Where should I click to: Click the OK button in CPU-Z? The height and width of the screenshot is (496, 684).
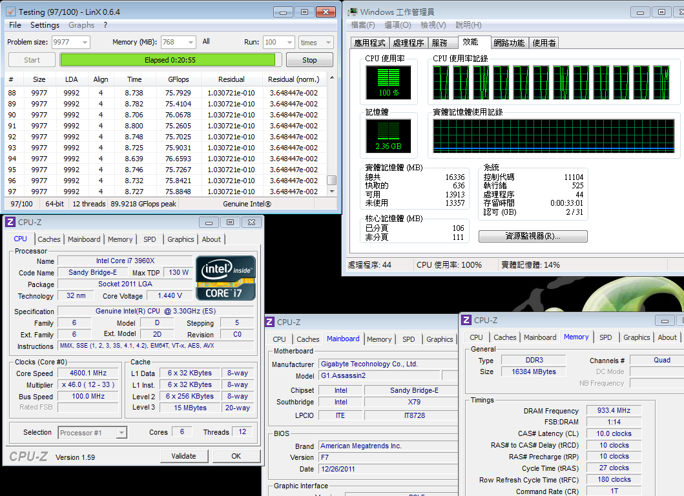point(236,456)
